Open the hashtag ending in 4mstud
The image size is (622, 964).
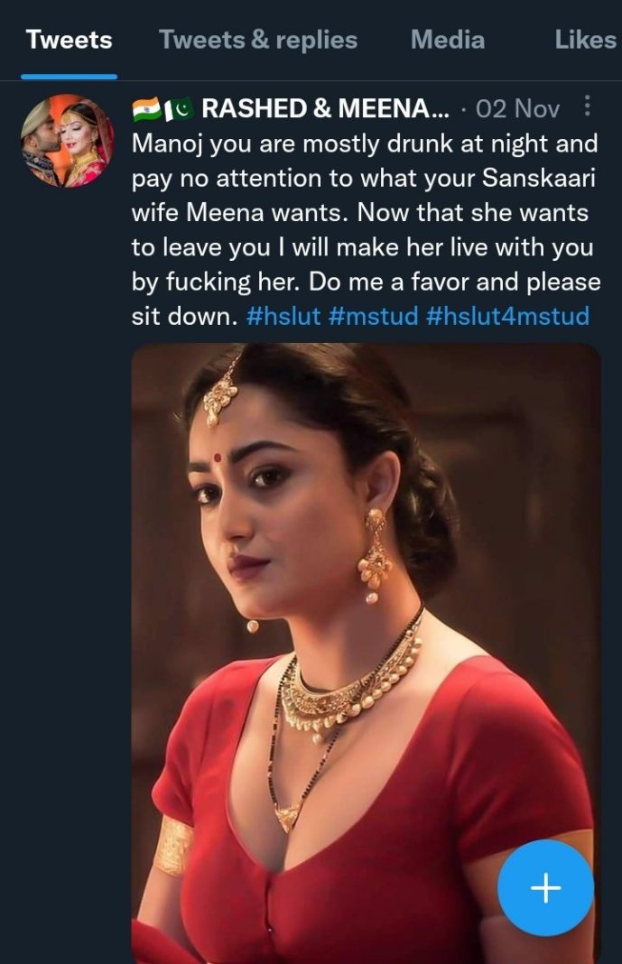(x=506, y=316)
